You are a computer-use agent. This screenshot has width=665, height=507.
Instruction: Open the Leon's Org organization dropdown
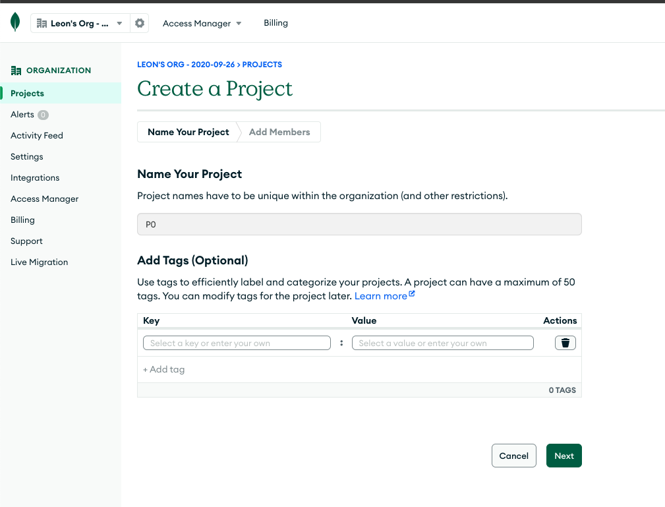[80, 23]
